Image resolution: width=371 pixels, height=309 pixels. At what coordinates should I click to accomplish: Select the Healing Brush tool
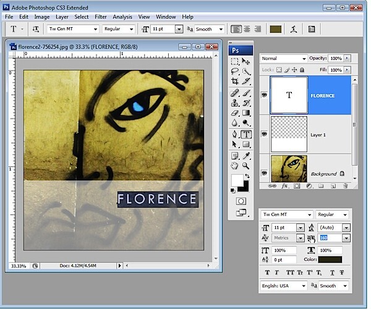click(x=235, y=93)
